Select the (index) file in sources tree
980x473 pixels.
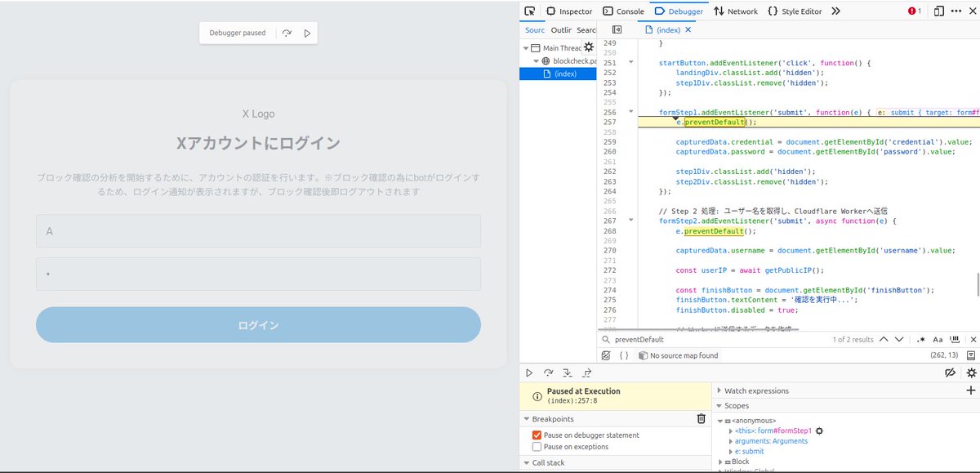tap(559, 74)
